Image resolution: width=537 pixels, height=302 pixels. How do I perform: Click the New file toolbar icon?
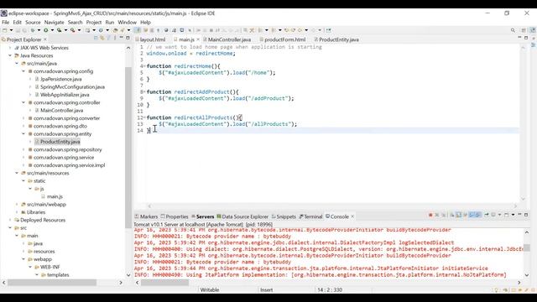tap(4, 30)
